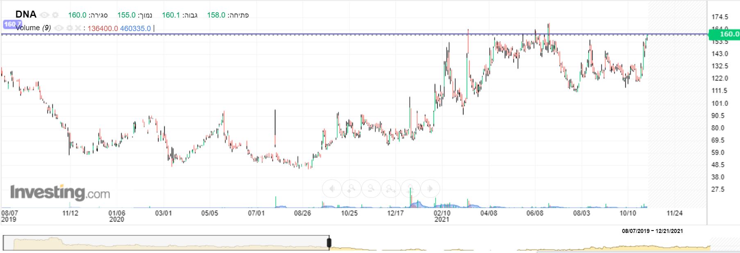Click the magnifier with inward arrows
The width and height of the screenshot is (740, 253).
tap(411, 189)
